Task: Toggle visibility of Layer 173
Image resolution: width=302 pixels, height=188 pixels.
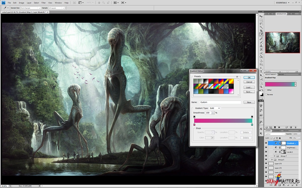Action: pos(266,163)
